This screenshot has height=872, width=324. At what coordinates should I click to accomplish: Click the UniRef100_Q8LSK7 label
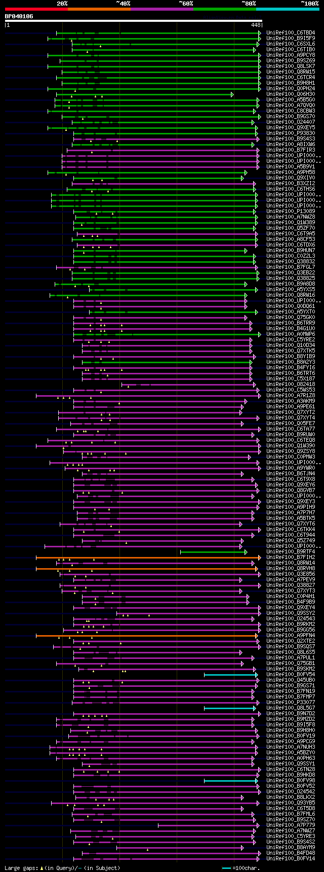(x=291, y=66)
